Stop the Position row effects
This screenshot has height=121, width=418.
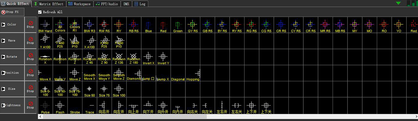30,73
